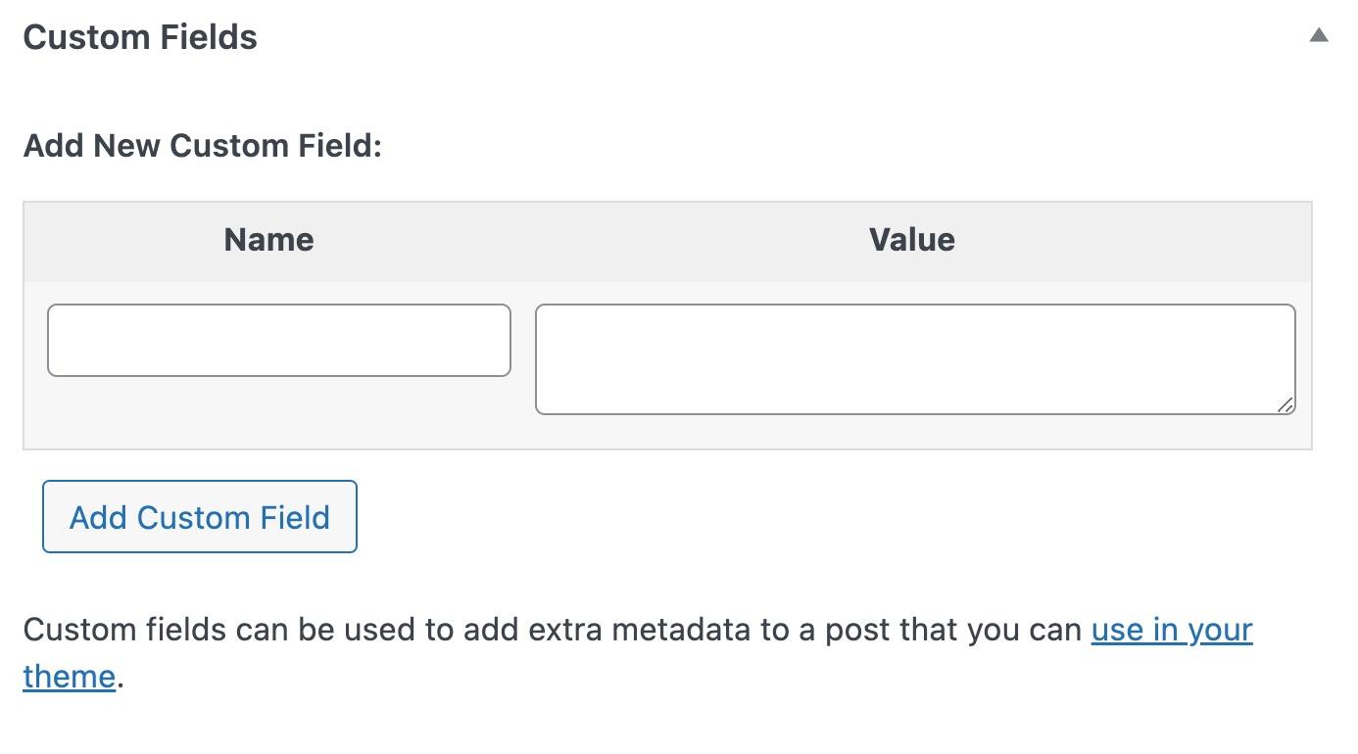Open the "use in your" link text
This screenshot has height=754, width=1358.
(x=1171, y=629)
